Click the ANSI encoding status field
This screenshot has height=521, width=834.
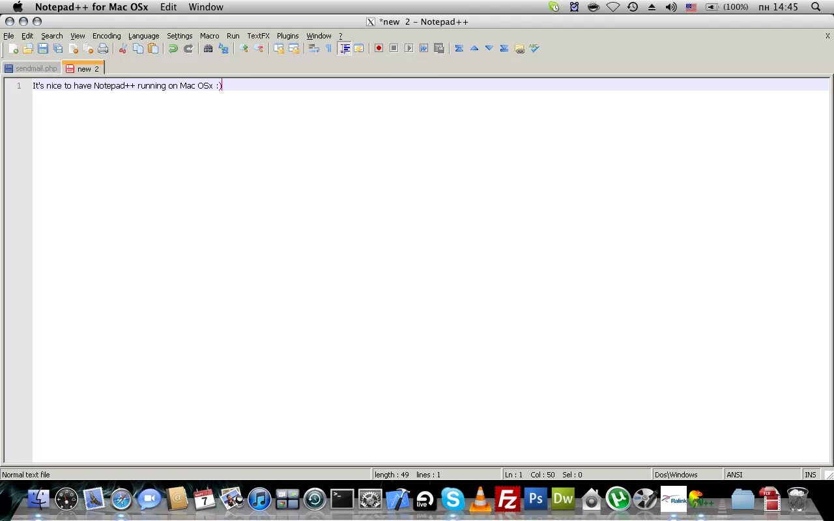(x=762, y=475)
